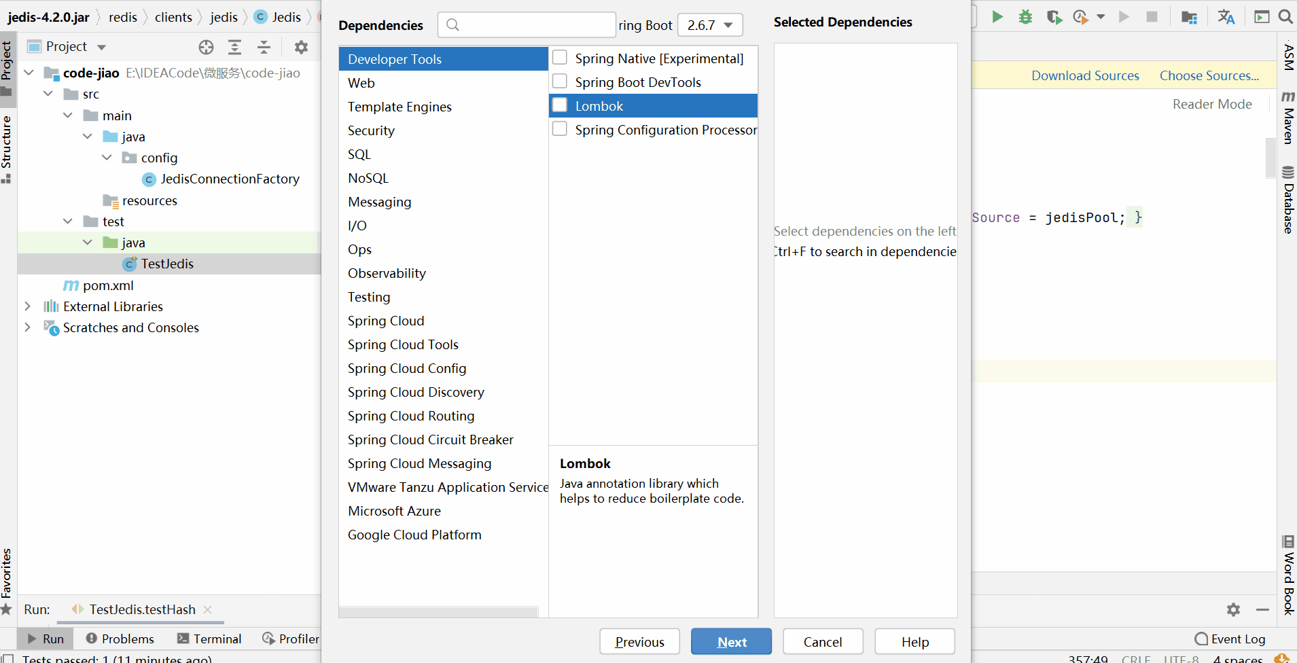Select Security dependency category
The image size is (1297, 663).
[443, 130]
